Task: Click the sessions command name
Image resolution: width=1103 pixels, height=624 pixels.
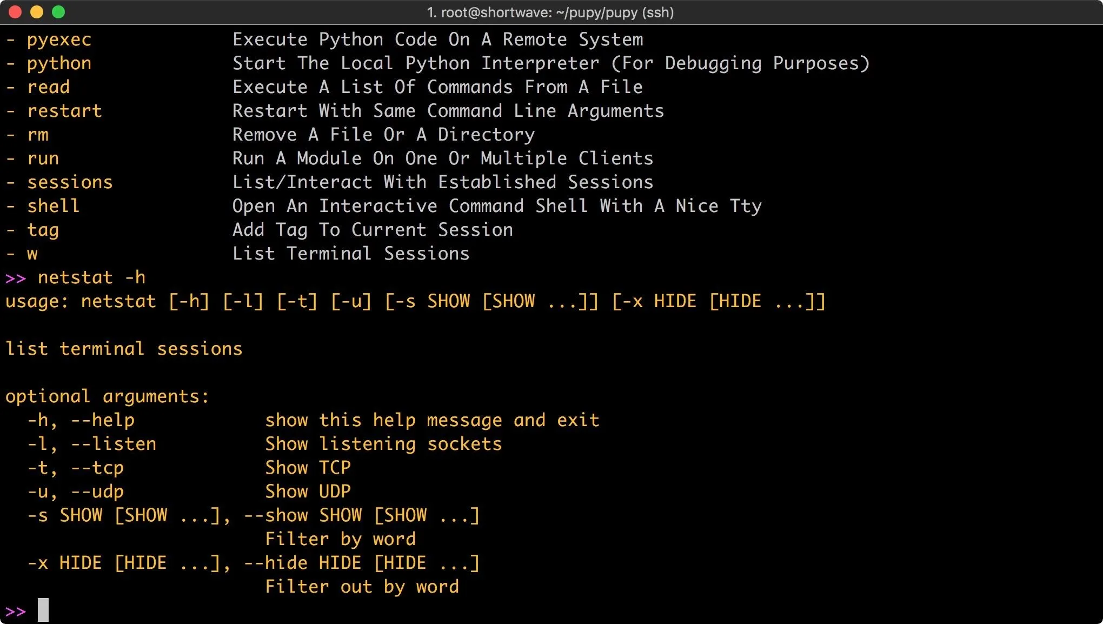Action: (x=70, y=182)
